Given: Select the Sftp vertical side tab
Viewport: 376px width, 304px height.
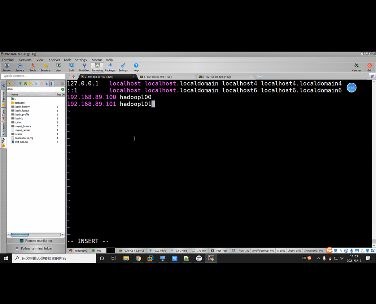Looking at the screenshot, I should click(3, 143).
